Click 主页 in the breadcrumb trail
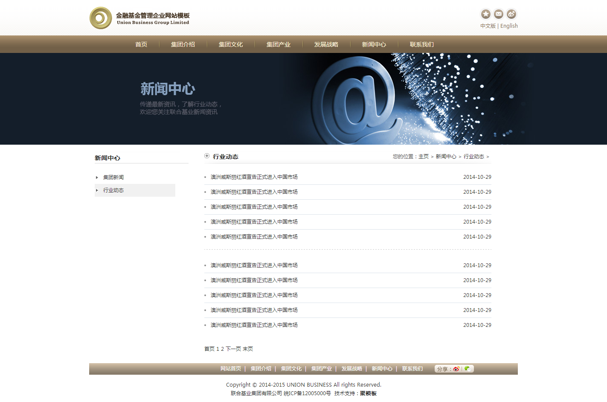607x402 pixels. tap(424, 157)
